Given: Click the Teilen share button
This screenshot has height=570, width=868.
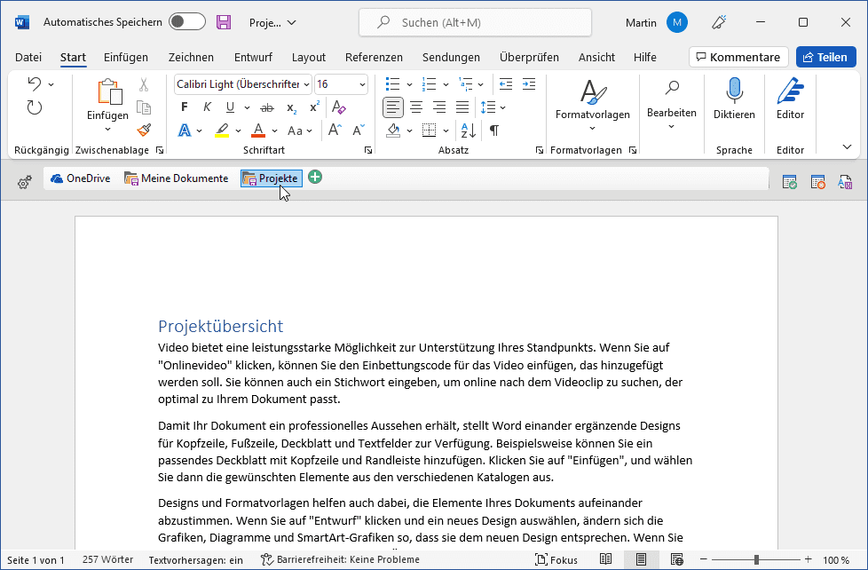Looking at the screenshot, I should click(825, 58).
